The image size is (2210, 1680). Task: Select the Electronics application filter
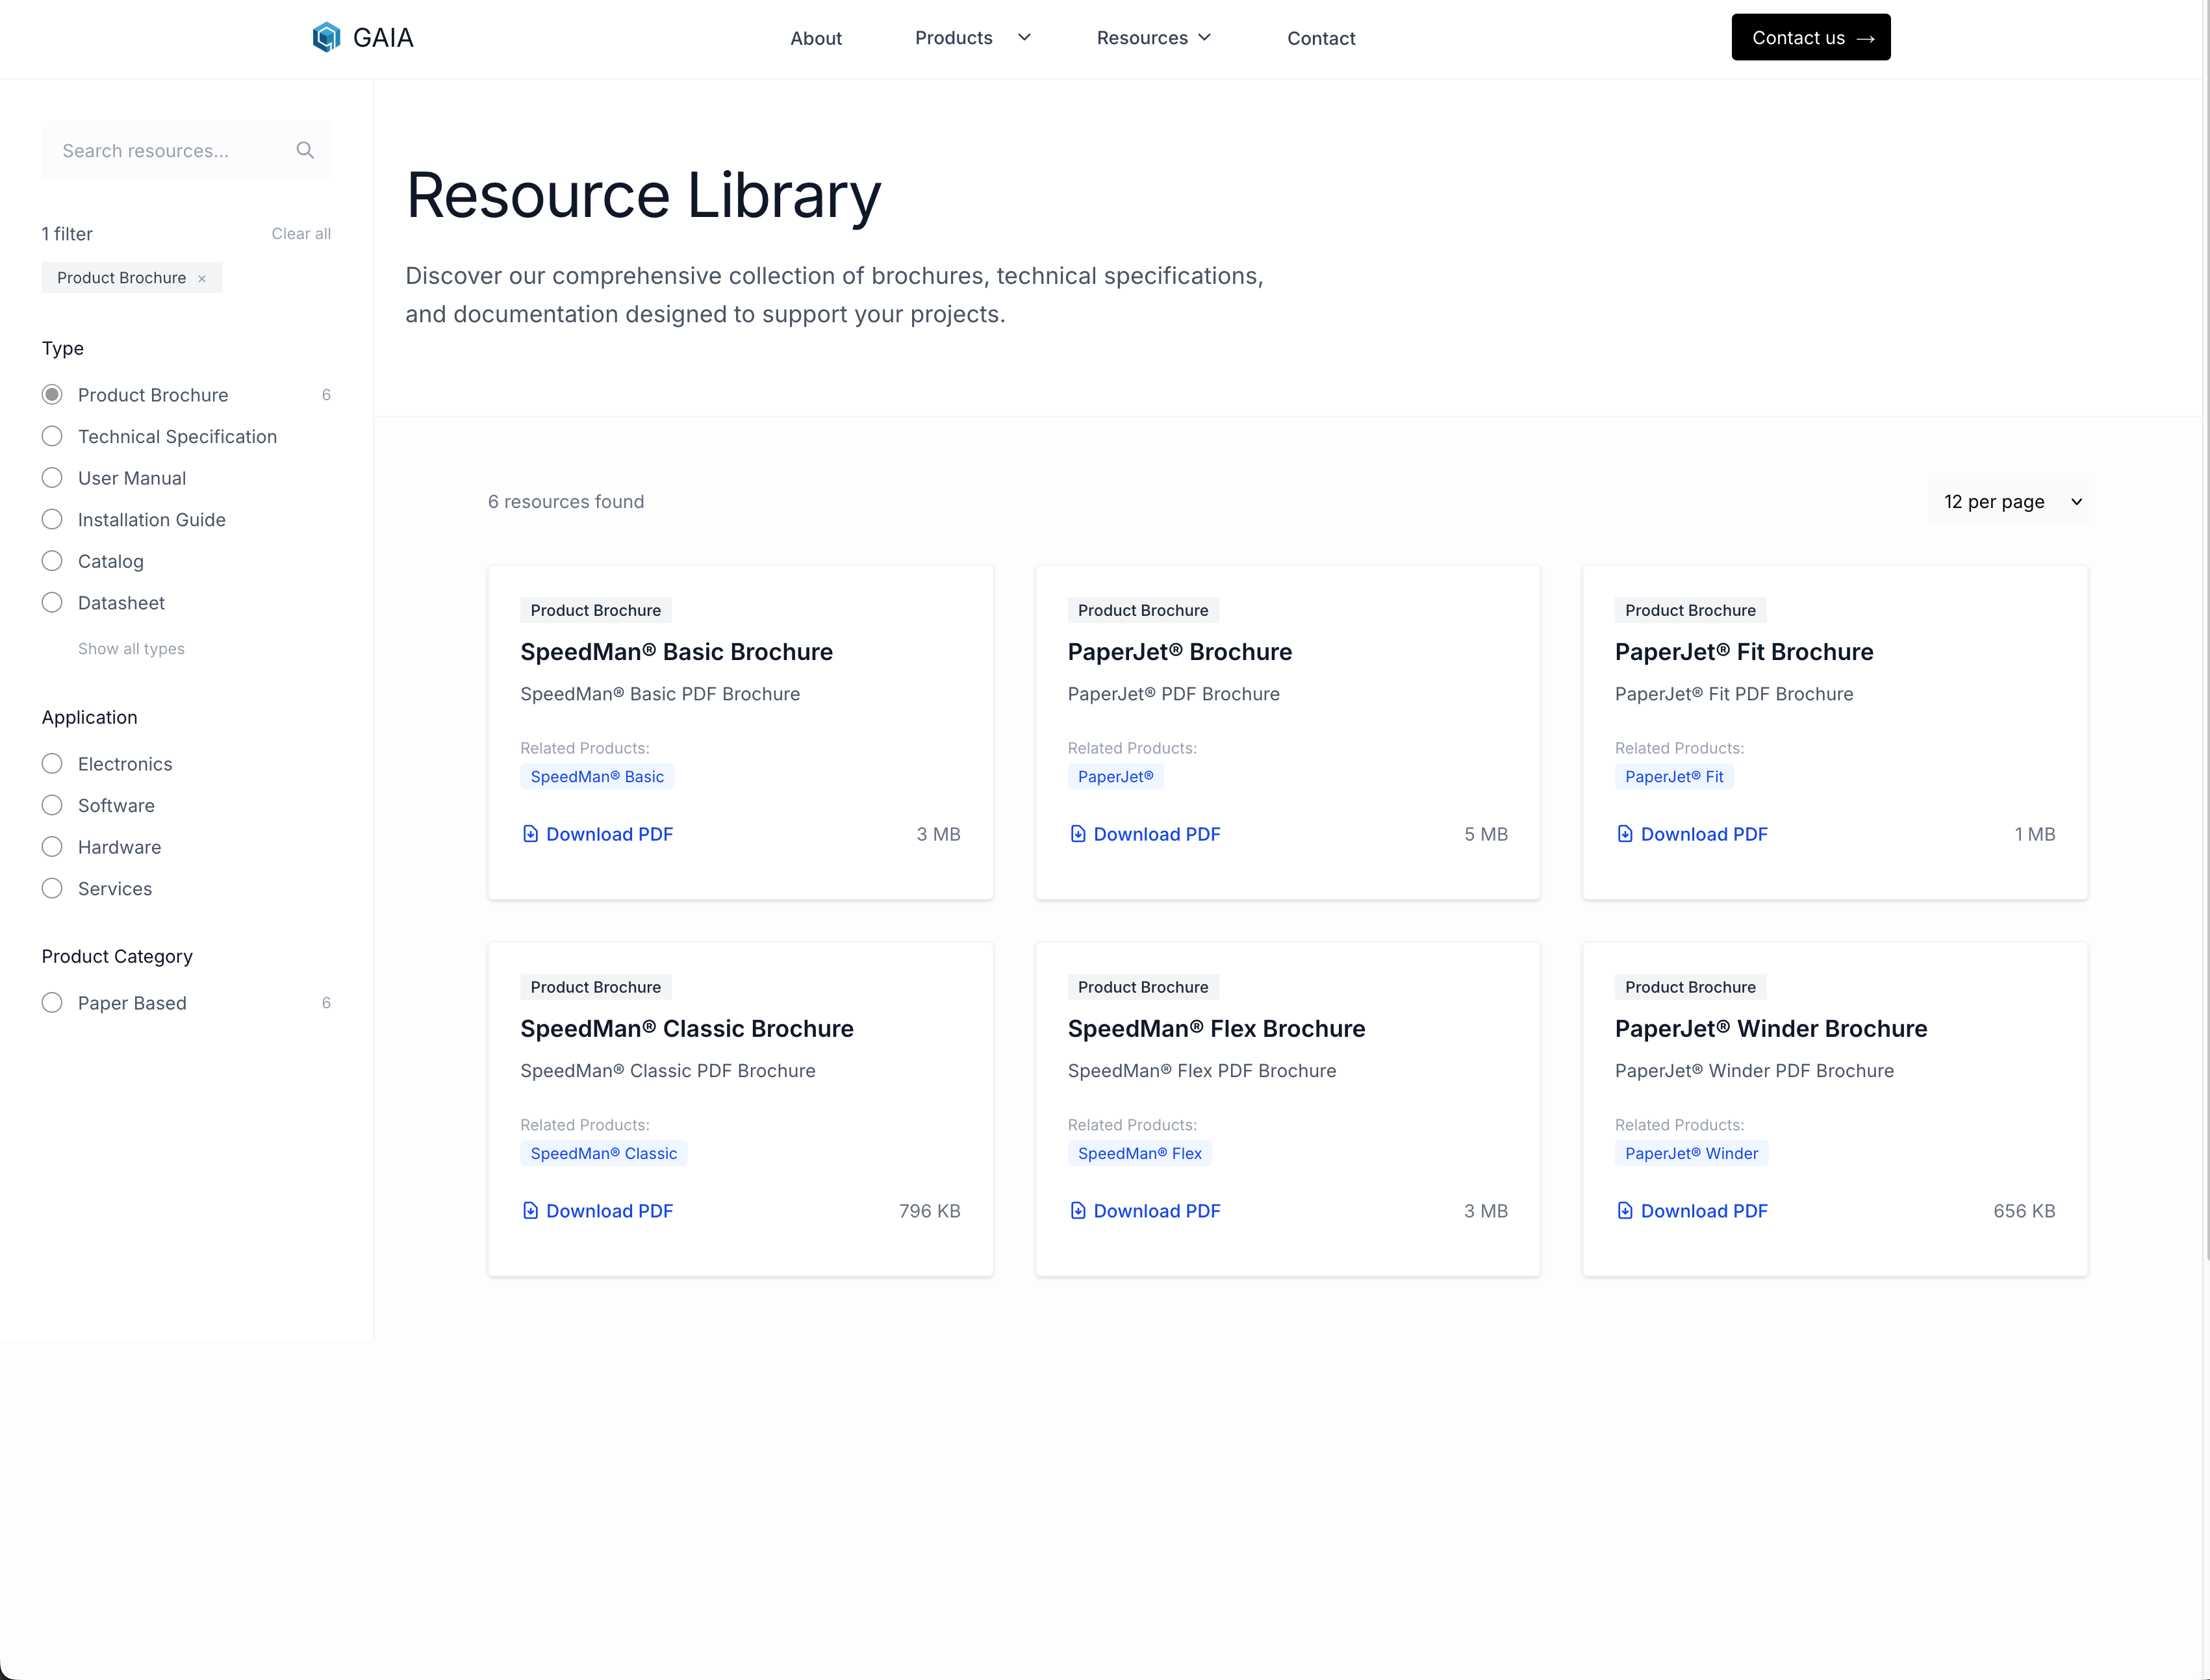click(x=52, y=763)
